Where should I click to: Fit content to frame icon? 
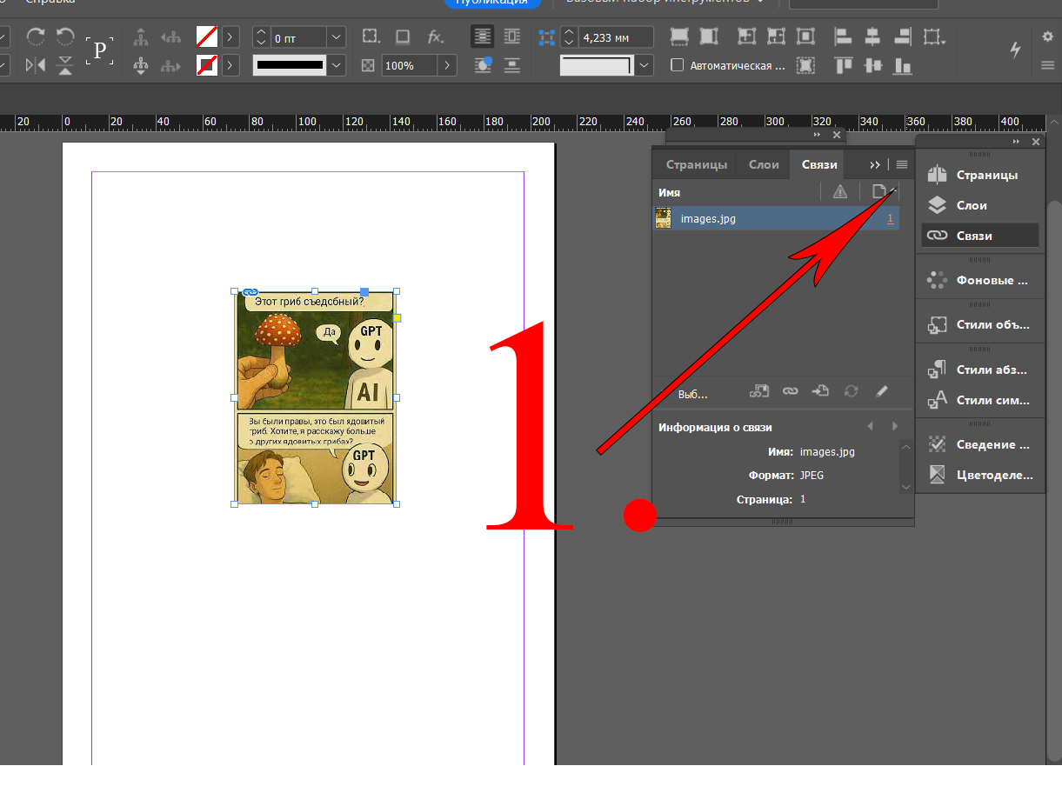point(746,37)
